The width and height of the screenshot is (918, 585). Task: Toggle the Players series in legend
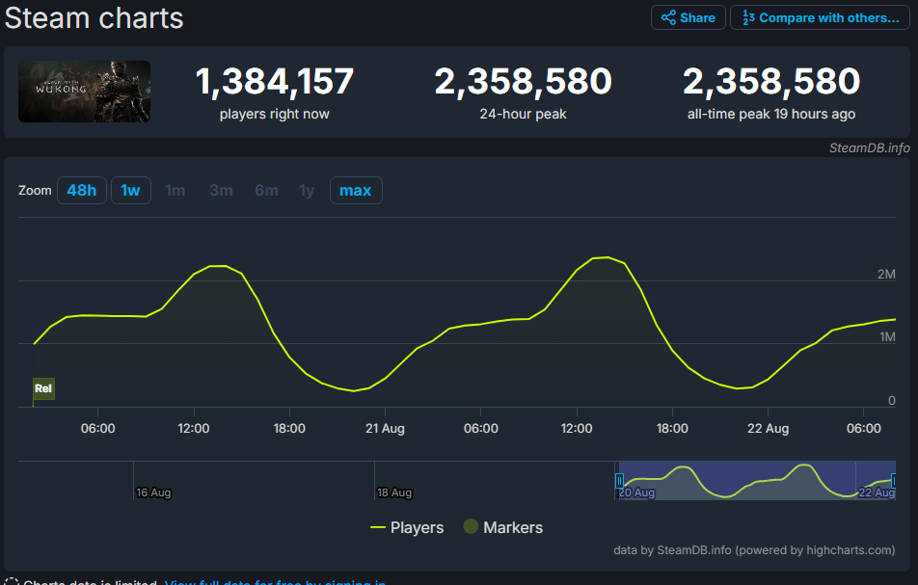(x=407, y=528)
